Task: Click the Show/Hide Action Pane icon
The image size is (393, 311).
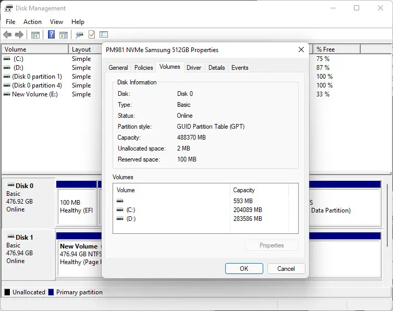Action: click(64, 35)
